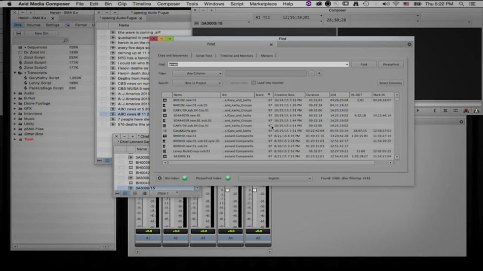The height and width of the screenshot is (271, 483).
Task: Click the Find button
Action: 364,64
